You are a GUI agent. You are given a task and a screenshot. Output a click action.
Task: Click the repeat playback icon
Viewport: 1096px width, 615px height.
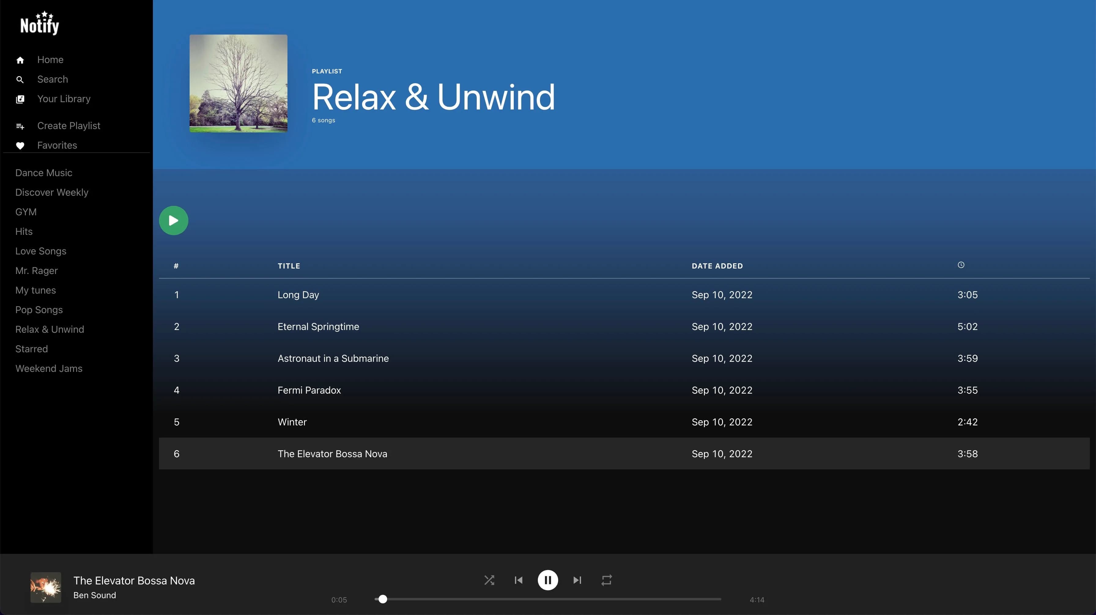coord(606,580)
